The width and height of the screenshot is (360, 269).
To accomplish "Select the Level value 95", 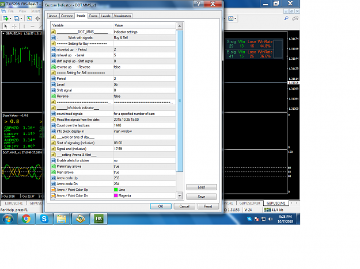I will click(x=145, y=84).
